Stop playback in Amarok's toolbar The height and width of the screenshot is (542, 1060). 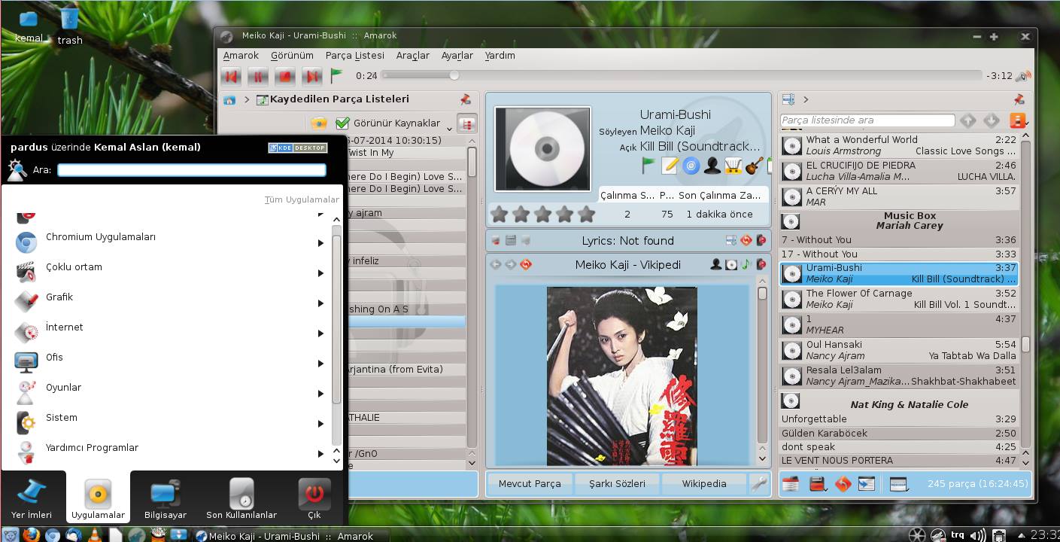point(284,76)
